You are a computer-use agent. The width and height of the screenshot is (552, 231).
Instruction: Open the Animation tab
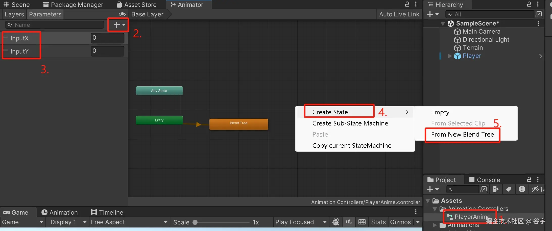click(59, 213)
